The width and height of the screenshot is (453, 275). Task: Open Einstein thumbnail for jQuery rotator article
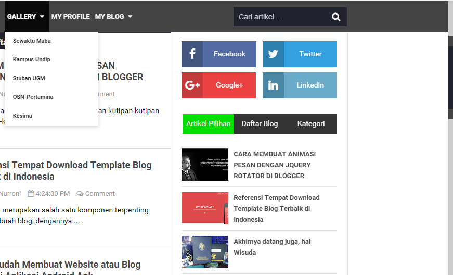pyautogui.click(x=205, y=165)
